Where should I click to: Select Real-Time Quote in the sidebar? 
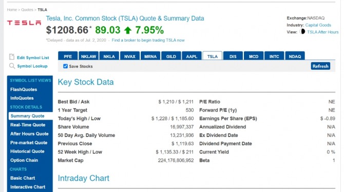(x=28, y=125)
